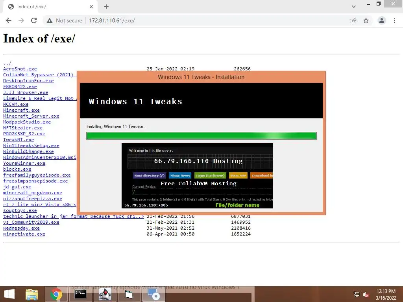Click the Not secure warning icon
Viewport: 403px width, 302px height.
click(50, 20)
